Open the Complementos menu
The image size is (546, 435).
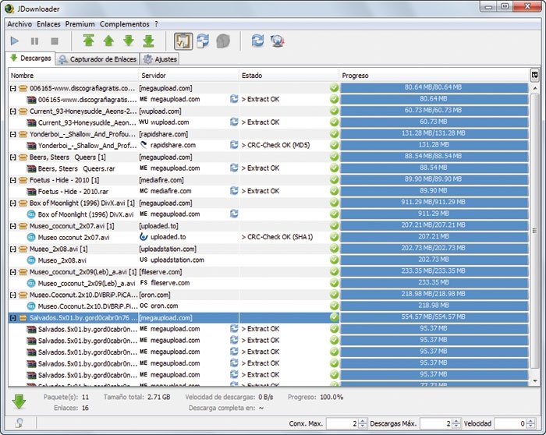124,24
